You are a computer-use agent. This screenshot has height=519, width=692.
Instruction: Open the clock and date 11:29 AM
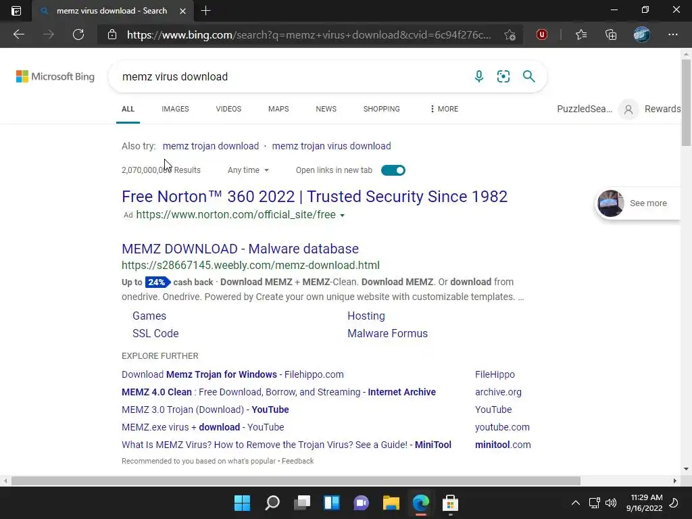click(644, 503)
